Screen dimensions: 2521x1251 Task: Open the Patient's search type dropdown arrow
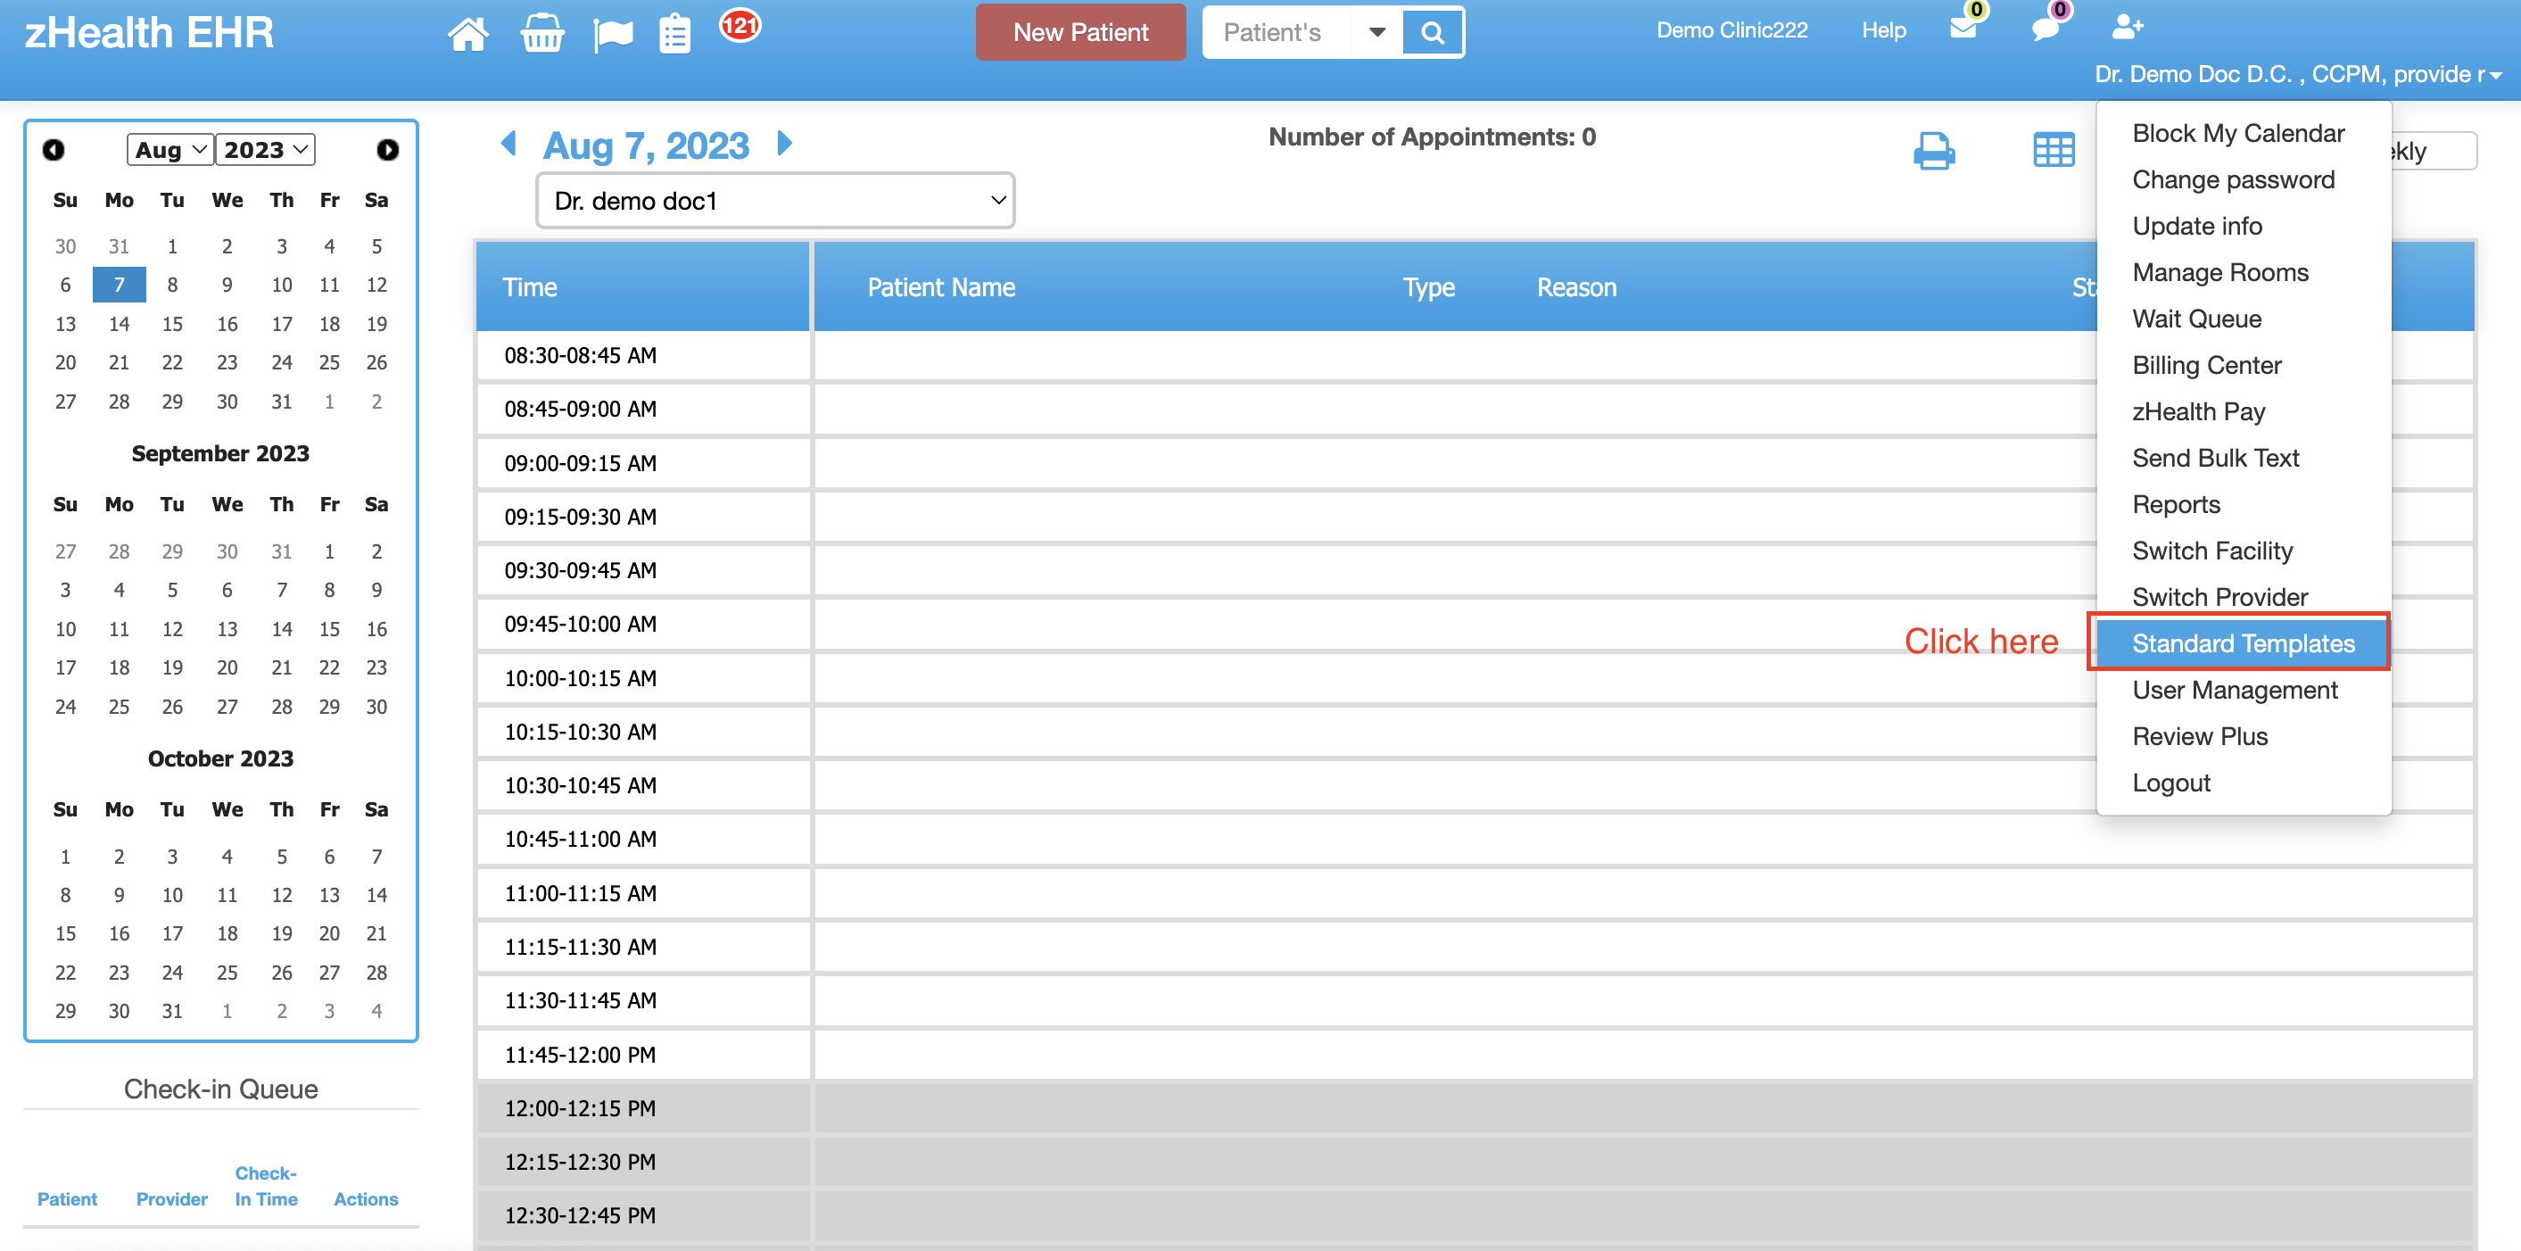[x=1377, y=32]
